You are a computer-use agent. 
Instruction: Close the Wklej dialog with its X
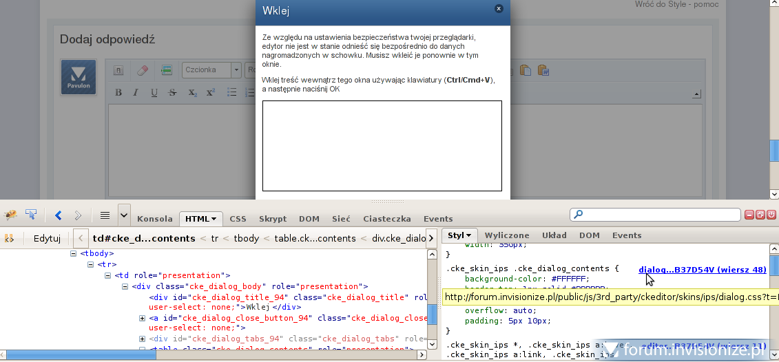[499, 9]
